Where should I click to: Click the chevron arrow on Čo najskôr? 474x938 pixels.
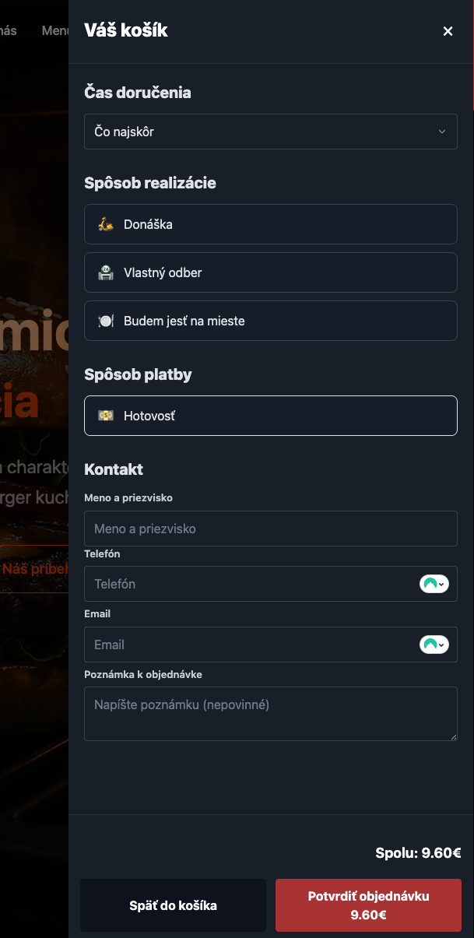[442, 132]
